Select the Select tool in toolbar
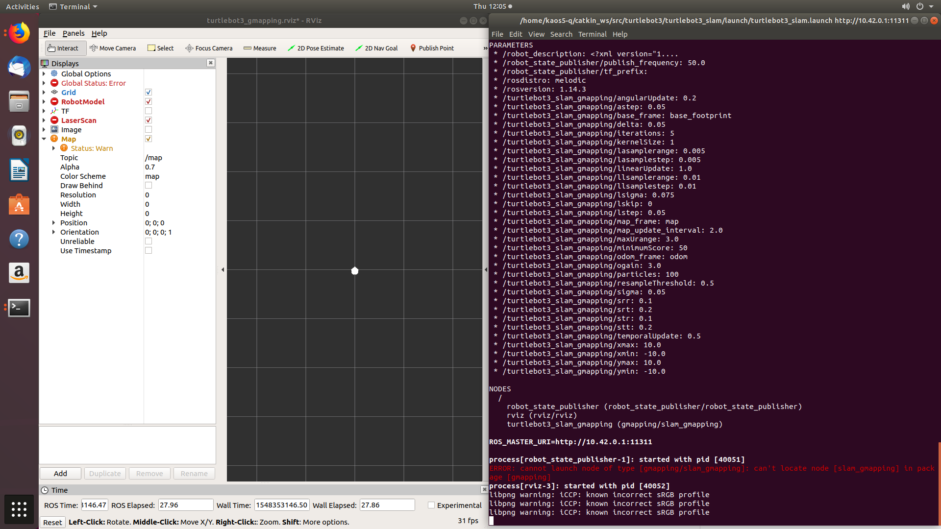941x529 pixels. coord(160,48)
